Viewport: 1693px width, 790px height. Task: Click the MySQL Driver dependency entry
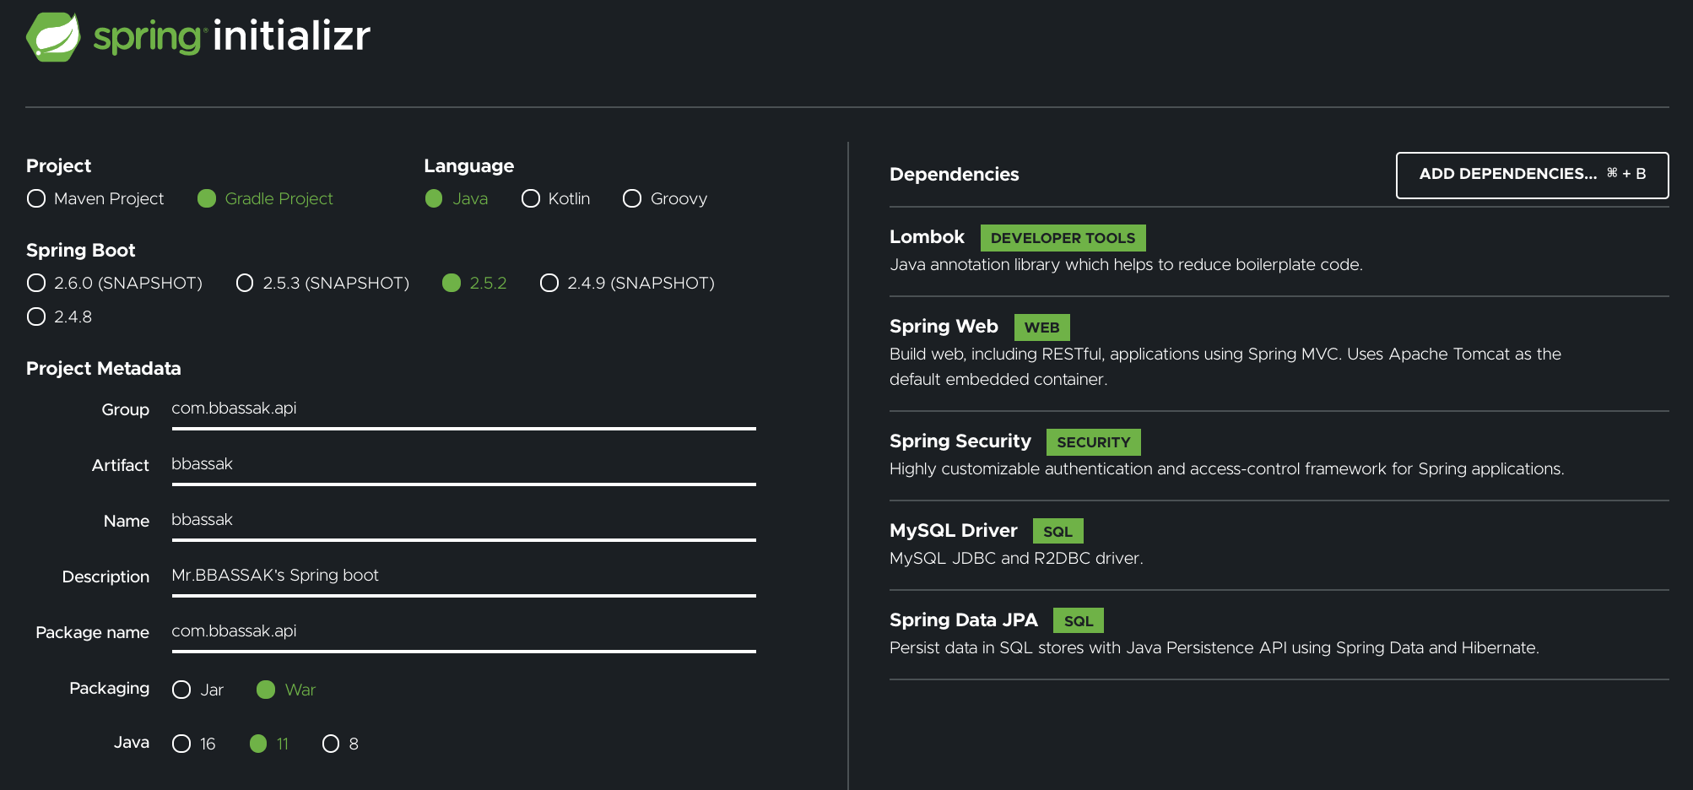[1279, 544]
